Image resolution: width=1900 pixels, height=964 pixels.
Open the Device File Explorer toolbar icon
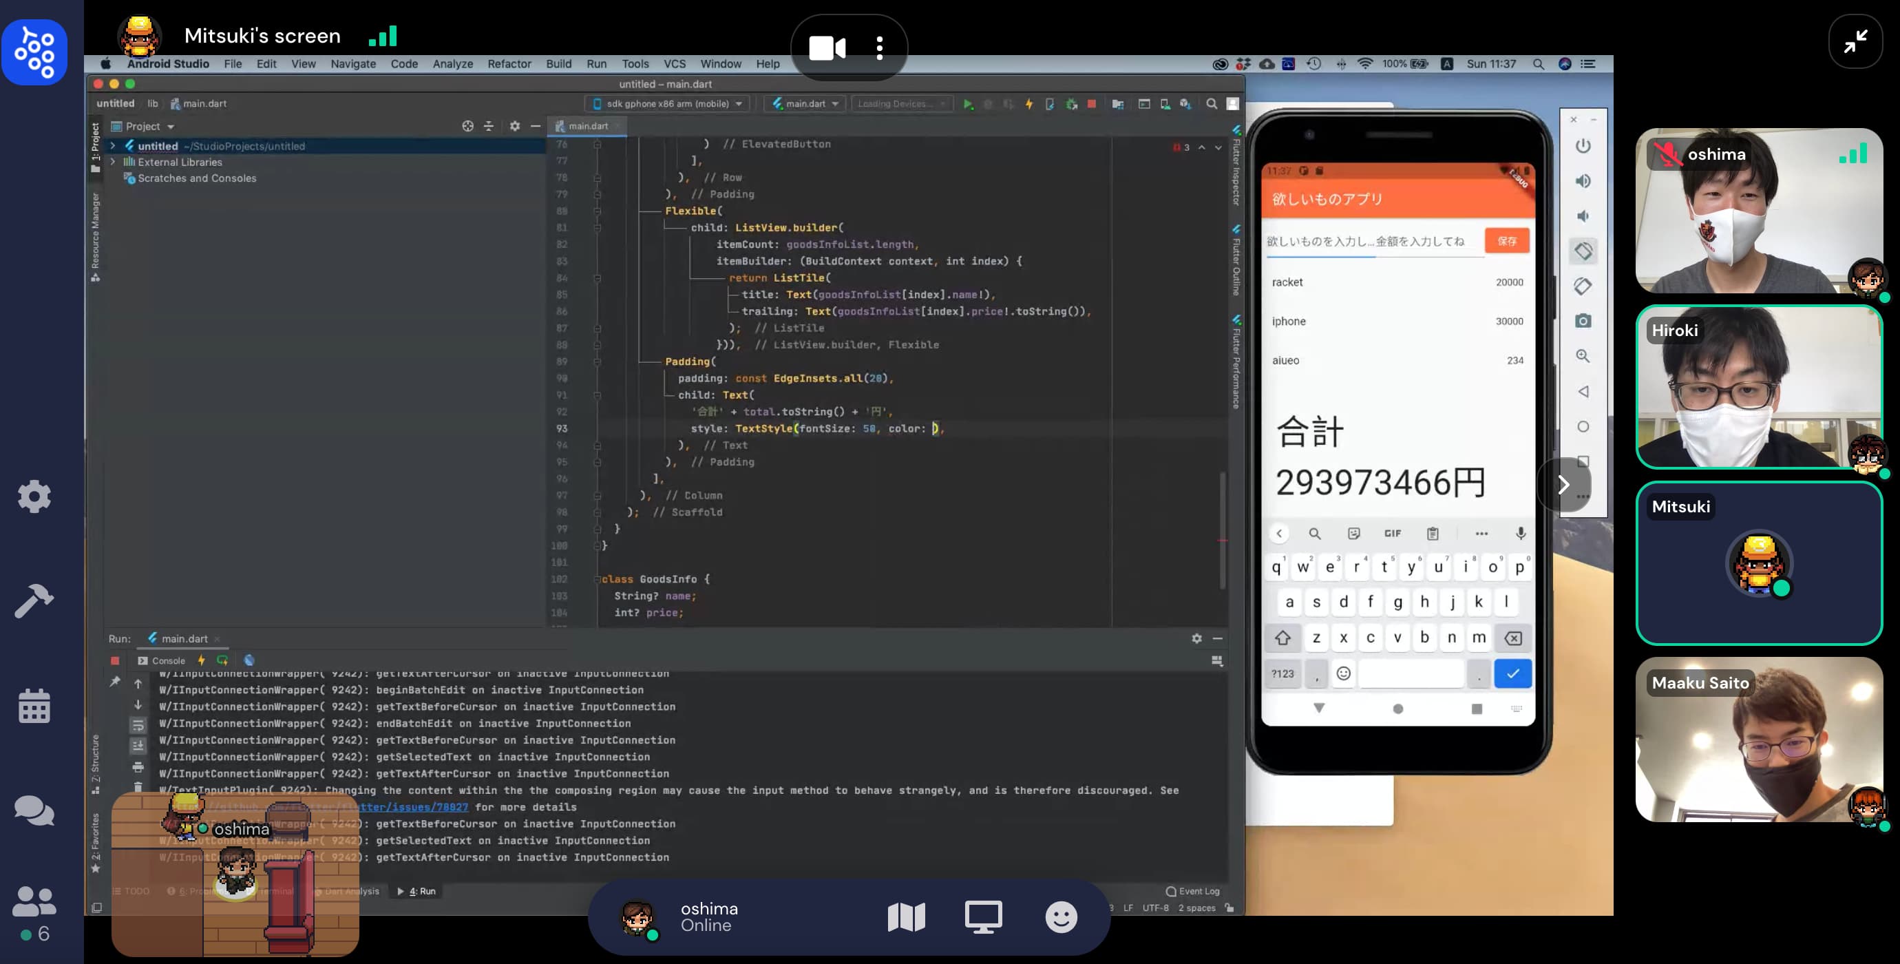(1118, 104)
